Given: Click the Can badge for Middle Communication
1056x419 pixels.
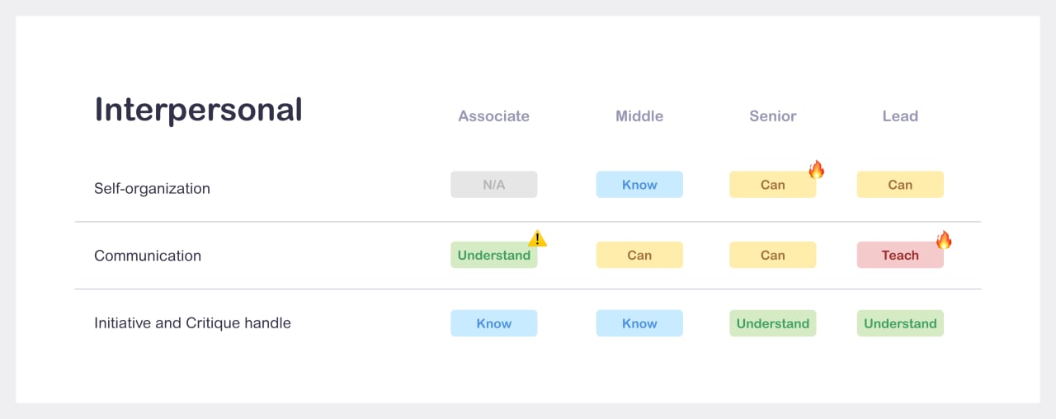Looking at the screenshot, I should click(x=639, y=255).
